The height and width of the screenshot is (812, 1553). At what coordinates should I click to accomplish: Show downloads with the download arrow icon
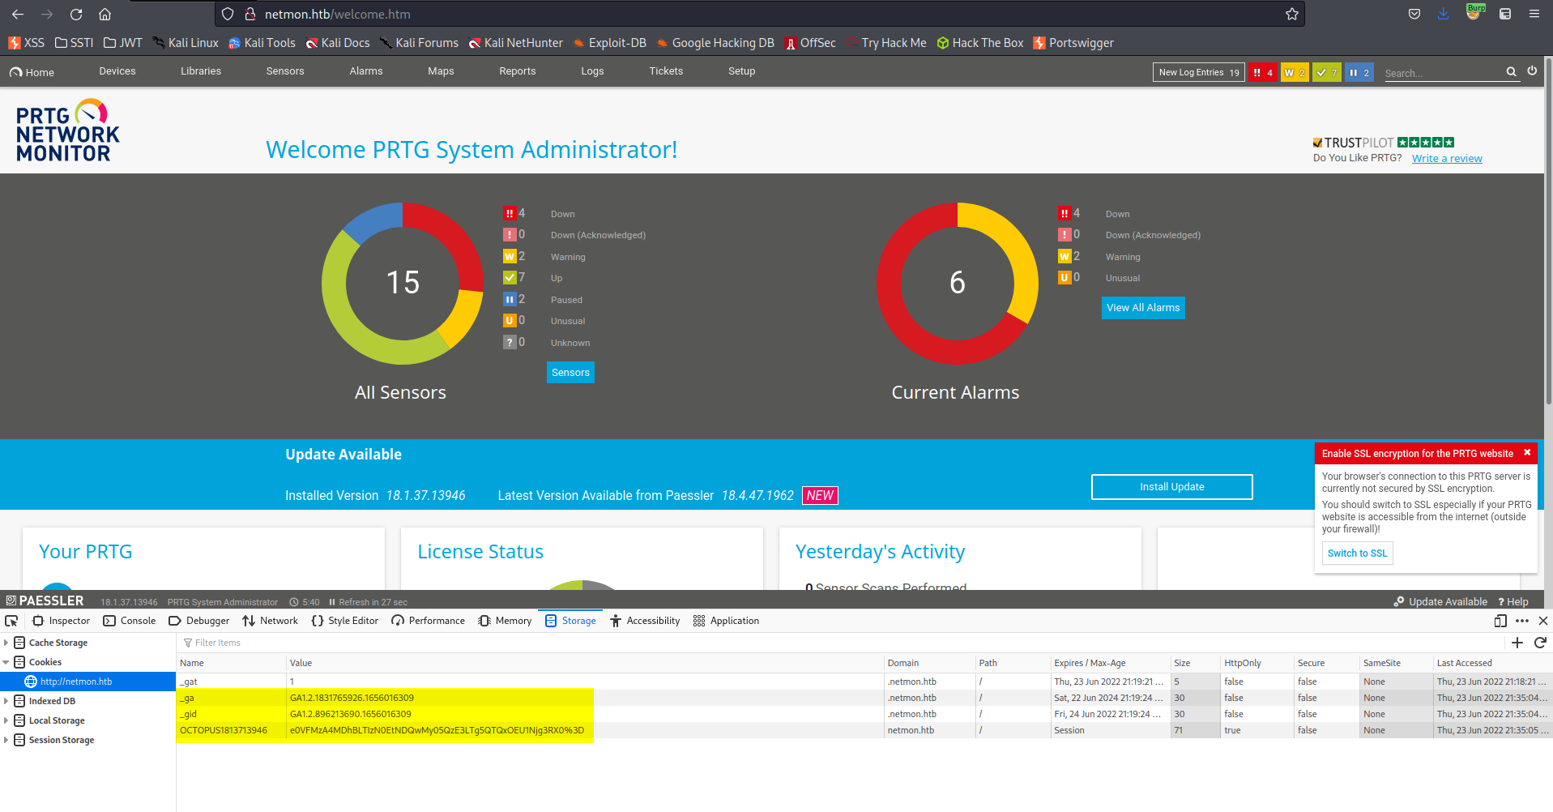tap(1444, 14)
